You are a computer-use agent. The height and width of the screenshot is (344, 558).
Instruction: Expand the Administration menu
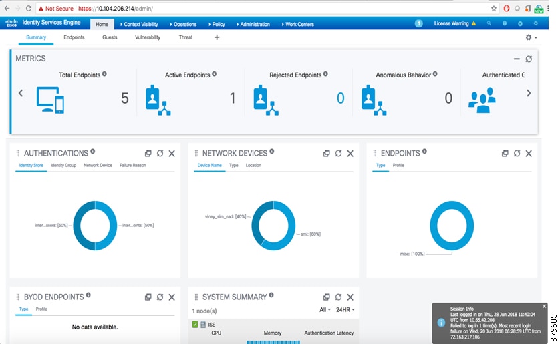tap(253, 24)
